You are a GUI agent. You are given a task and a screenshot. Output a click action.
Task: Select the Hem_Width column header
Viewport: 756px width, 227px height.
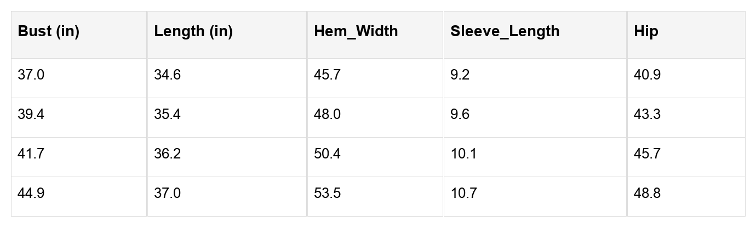pos(356,31)
